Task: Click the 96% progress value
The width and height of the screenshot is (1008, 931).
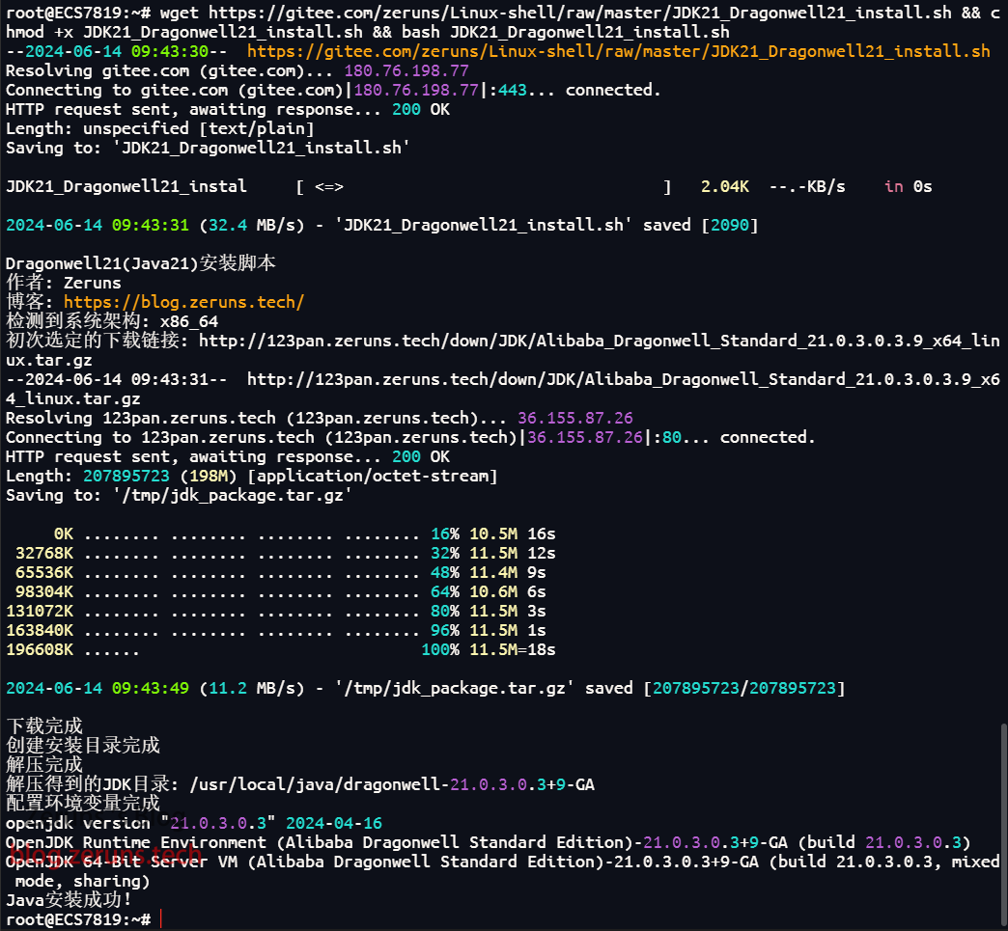Action: (x=445, y=630)
